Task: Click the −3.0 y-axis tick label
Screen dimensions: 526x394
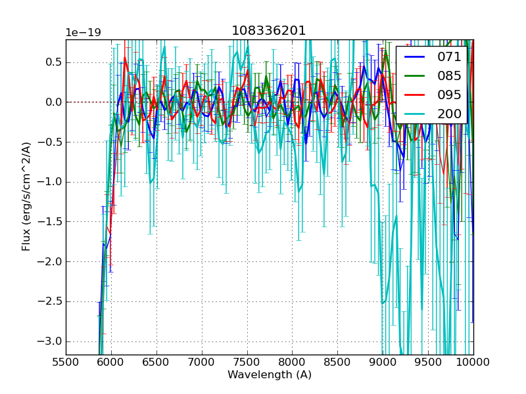Action: point(49,341)
